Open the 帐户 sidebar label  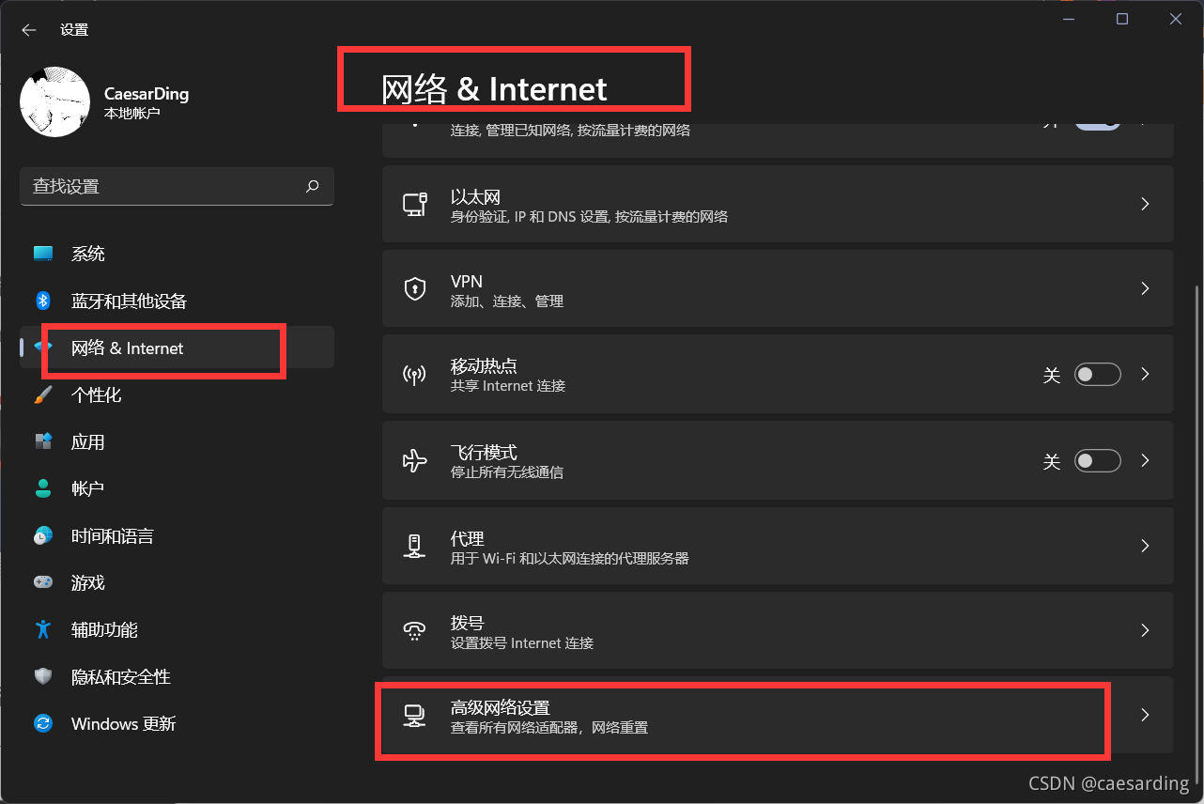point(88,488)
